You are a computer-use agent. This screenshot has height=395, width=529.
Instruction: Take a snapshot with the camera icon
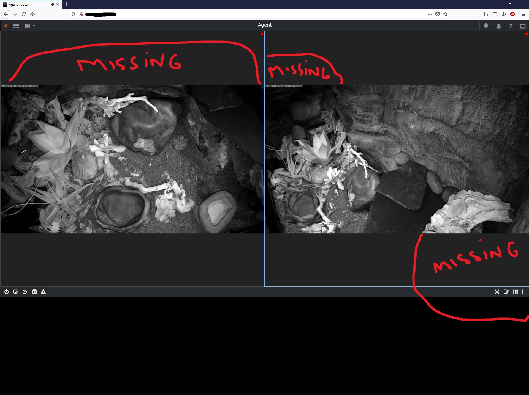[x=34, y=292]
